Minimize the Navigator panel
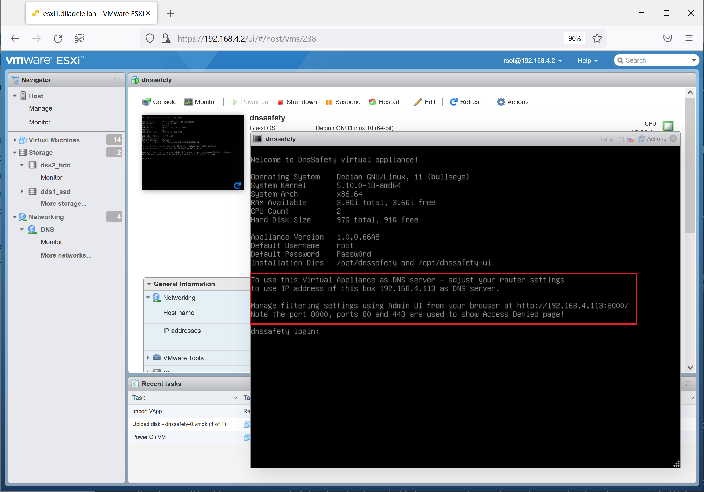704x492 pixels. (x=117, y=80)
